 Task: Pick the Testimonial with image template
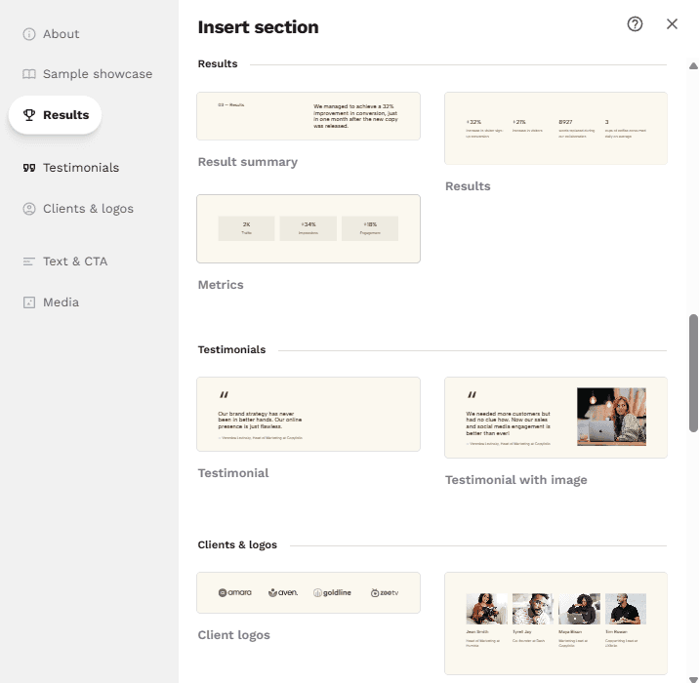coord(555,417)
